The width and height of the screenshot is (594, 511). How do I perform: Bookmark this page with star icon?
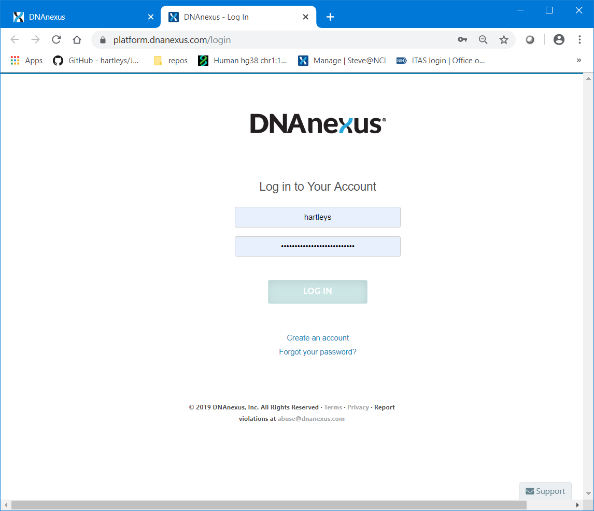[x=503, y=40]
